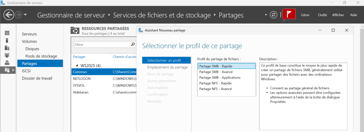364x132 pixels.
Task: Collapse the WS2025 (4) group
Action: 77,66
